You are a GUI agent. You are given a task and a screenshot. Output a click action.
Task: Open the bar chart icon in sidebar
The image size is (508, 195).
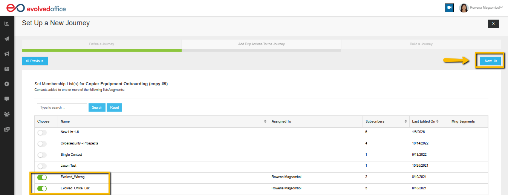7,24
